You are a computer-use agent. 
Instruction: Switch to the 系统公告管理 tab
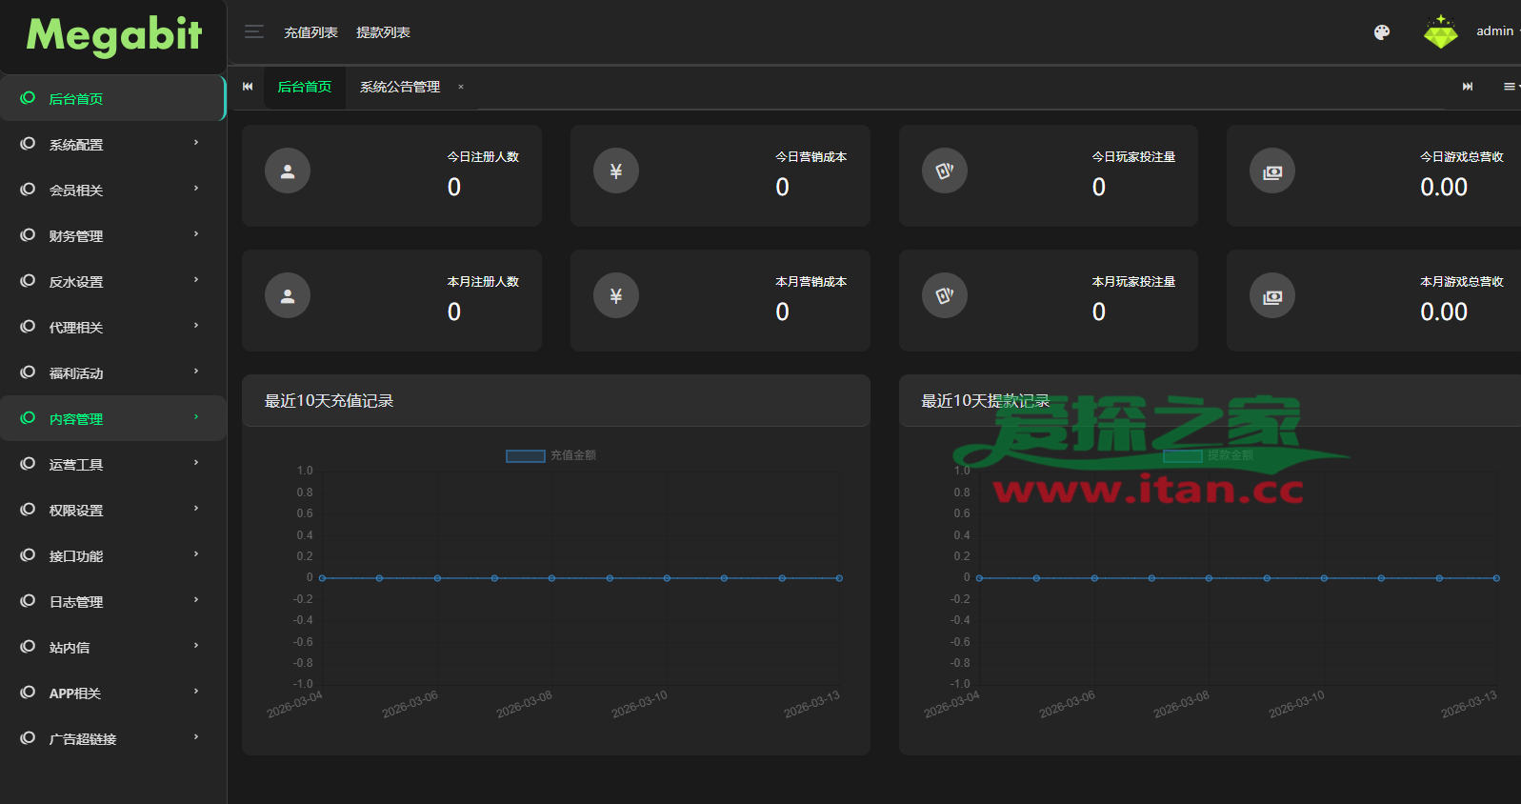click(400, 87)
